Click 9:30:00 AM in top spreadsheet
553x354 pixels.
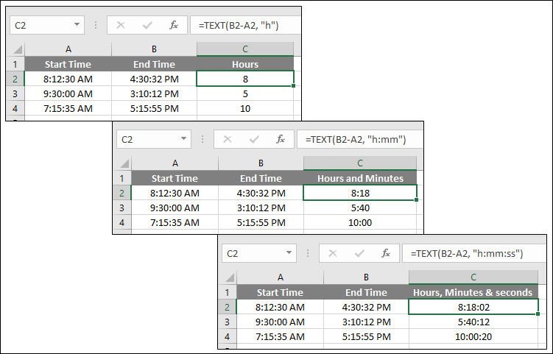coord(68,93)
